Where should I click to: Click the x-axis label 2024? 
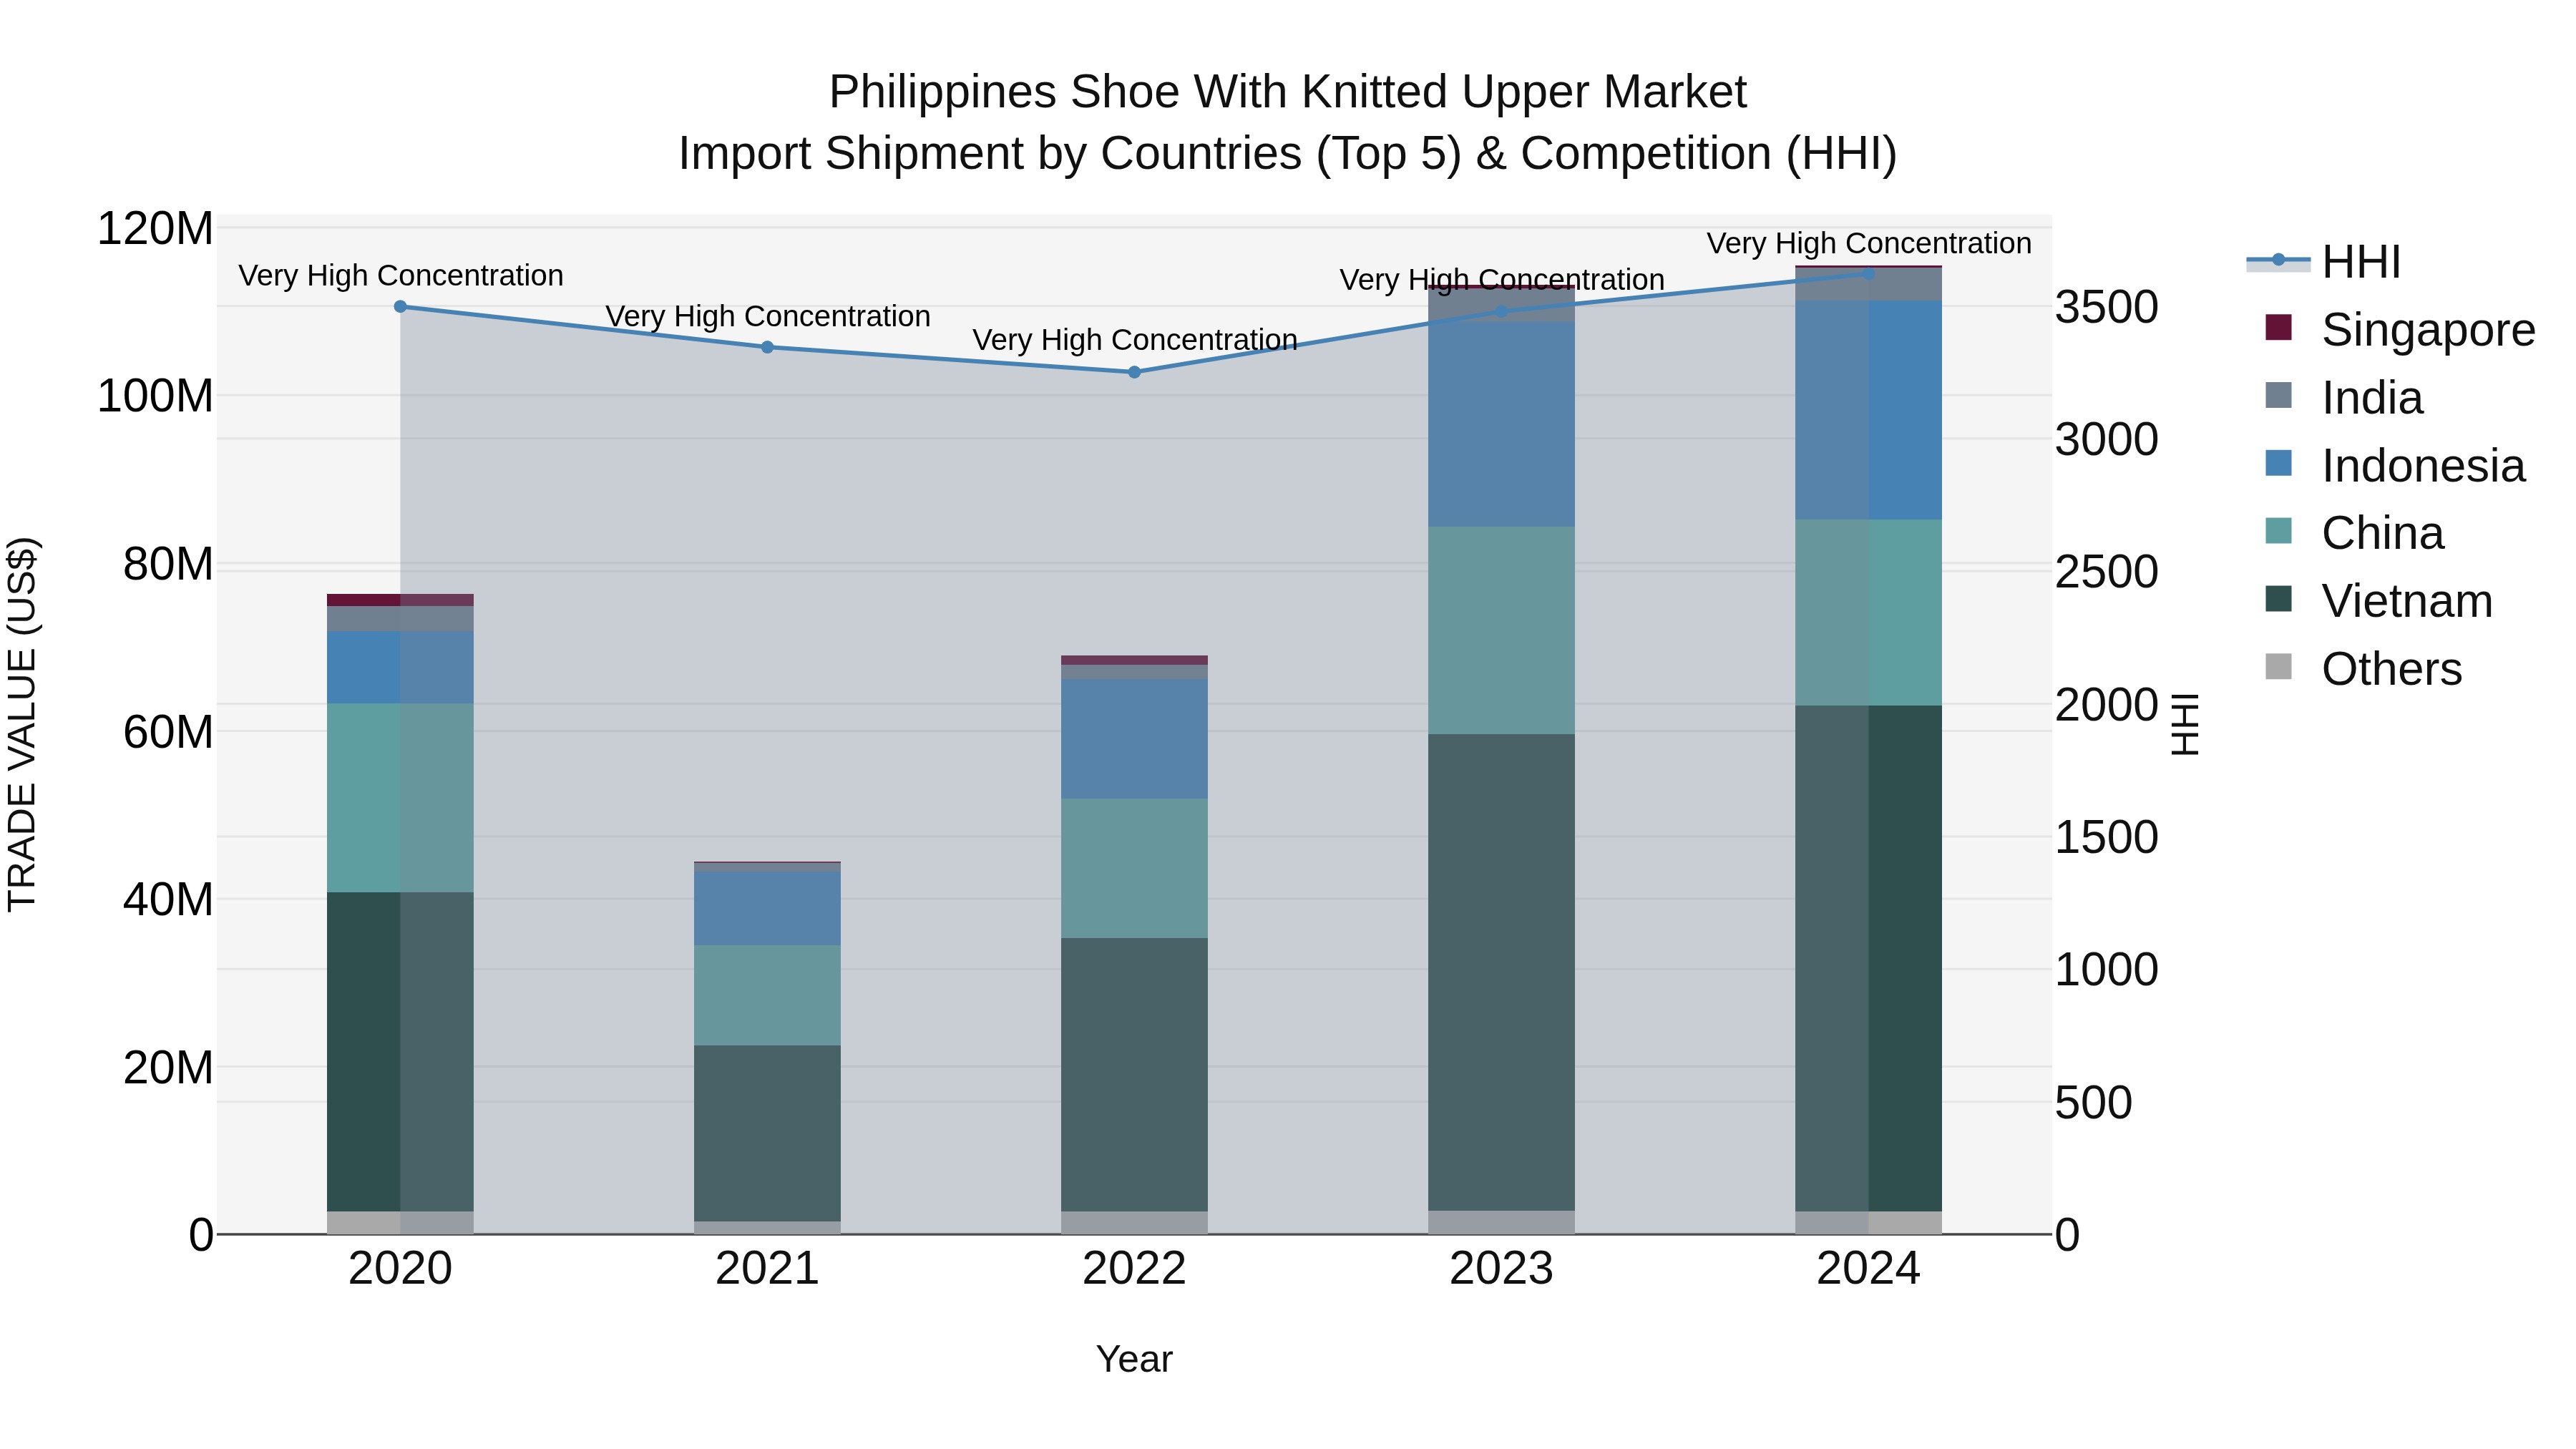[x=1868, y=1269]
